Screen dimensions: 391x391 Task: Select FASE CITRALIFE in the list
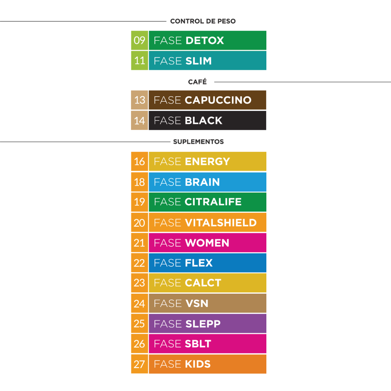click(207, 202)
